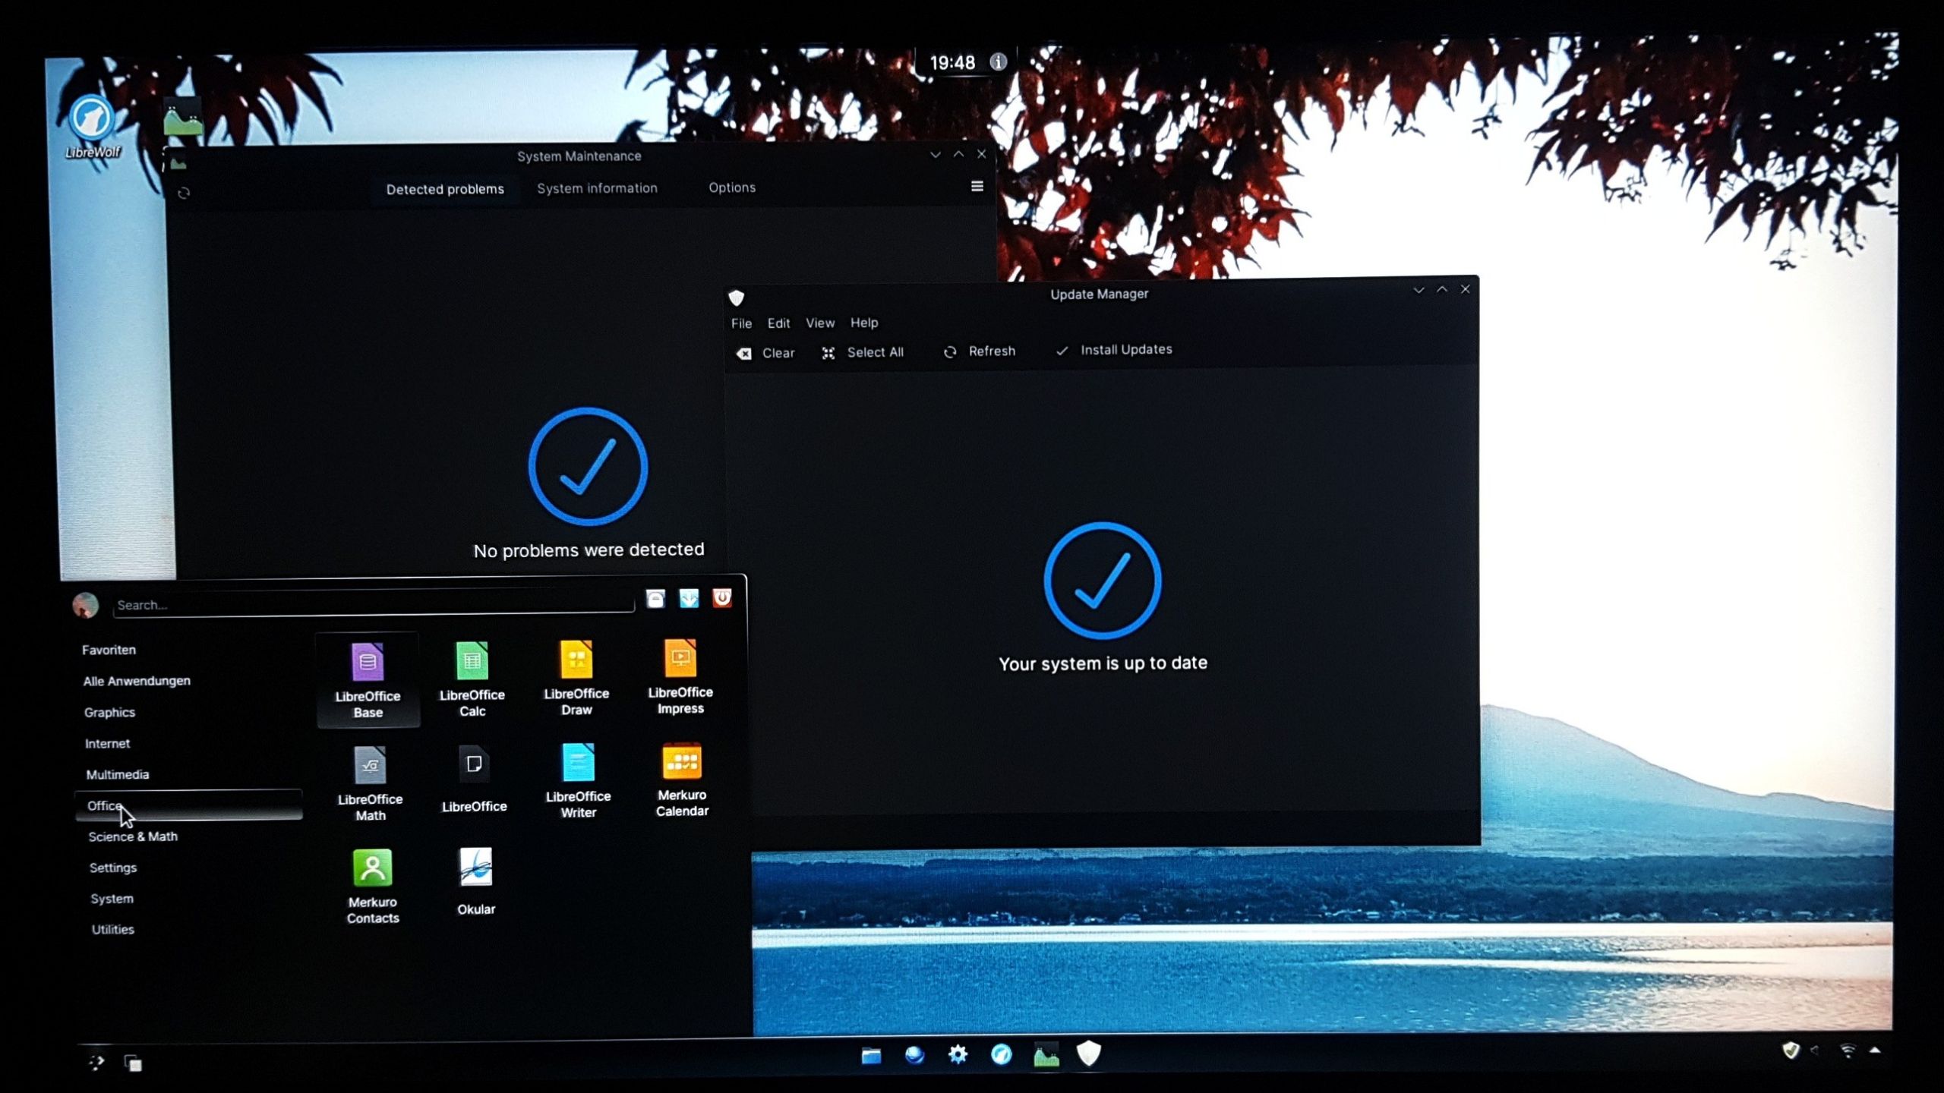Open the Help menu in Update Manager
1944x1093 pixels.
click(864, 323)
